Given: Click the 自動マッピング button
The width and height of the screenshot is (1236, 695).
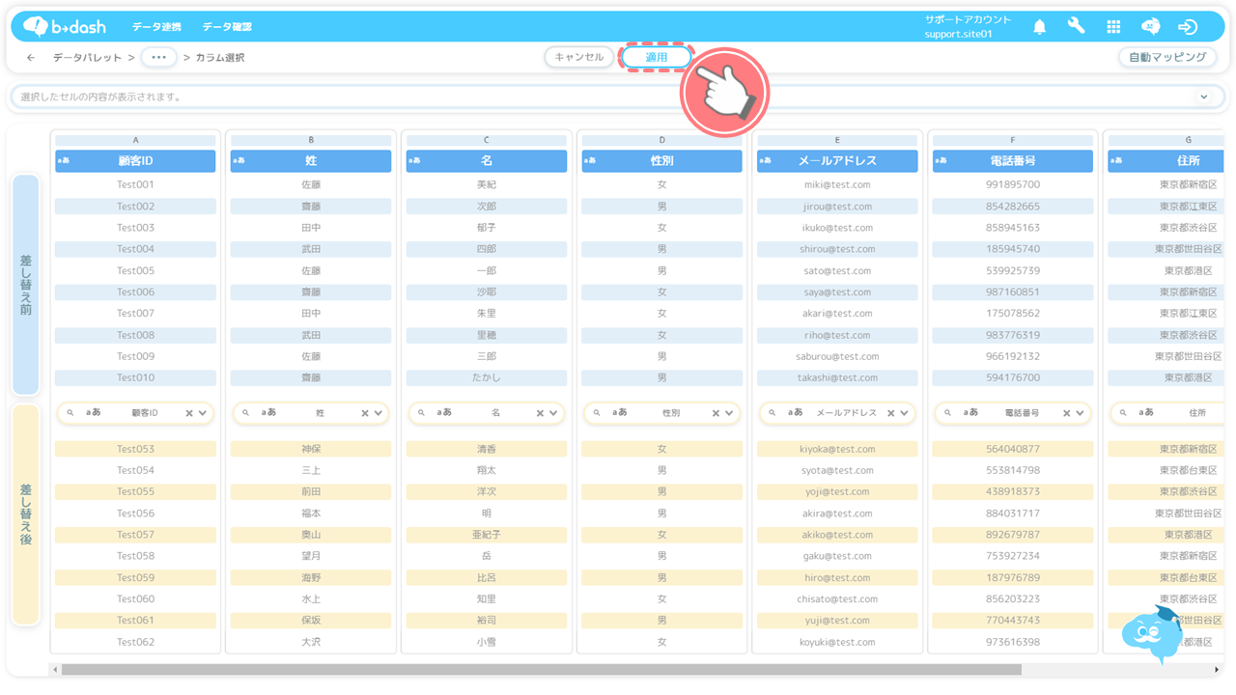Looking at the screenshot, I should (1167, 57).
